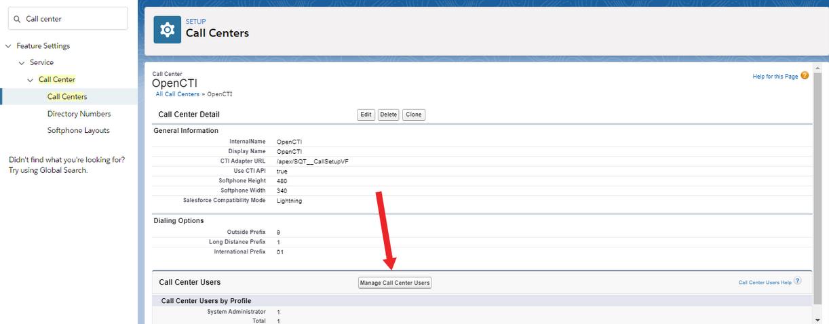Open Softphone Layouts in setup sidebar

pos(78,130)
